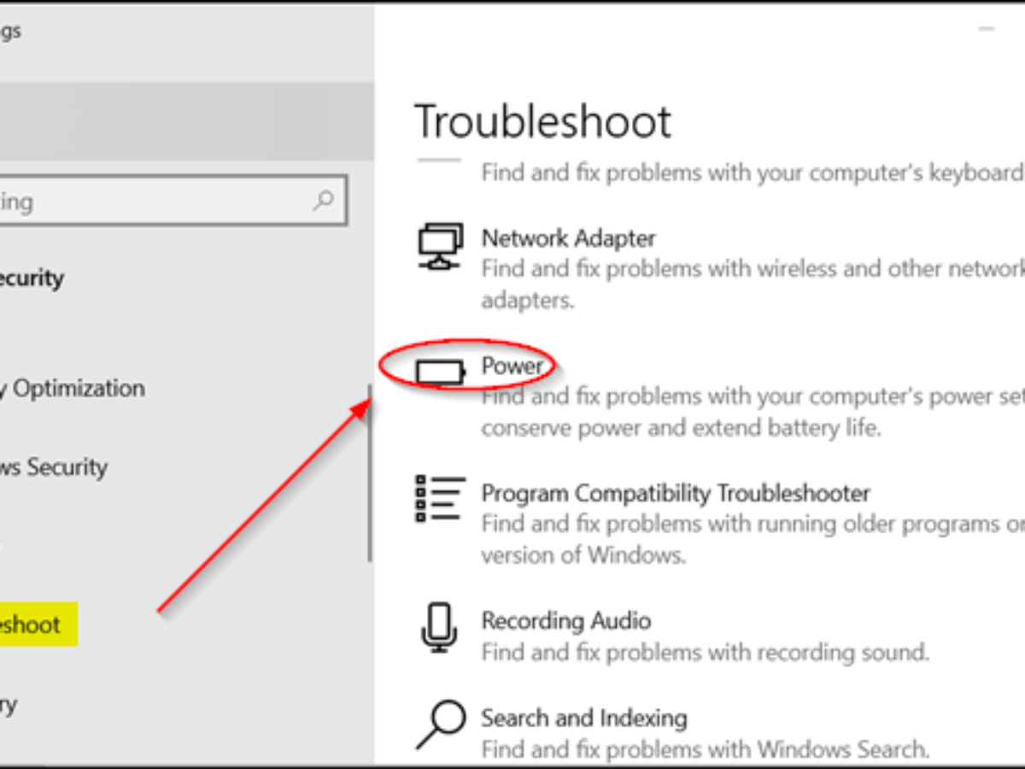
Task: Open the Recovery sidebar item
Action: 10,705
